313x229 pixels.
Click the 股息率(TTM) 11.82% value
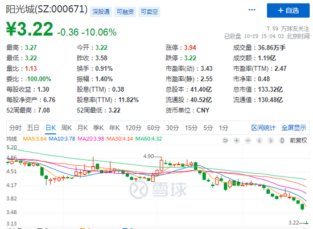click(x=129, y=100)
